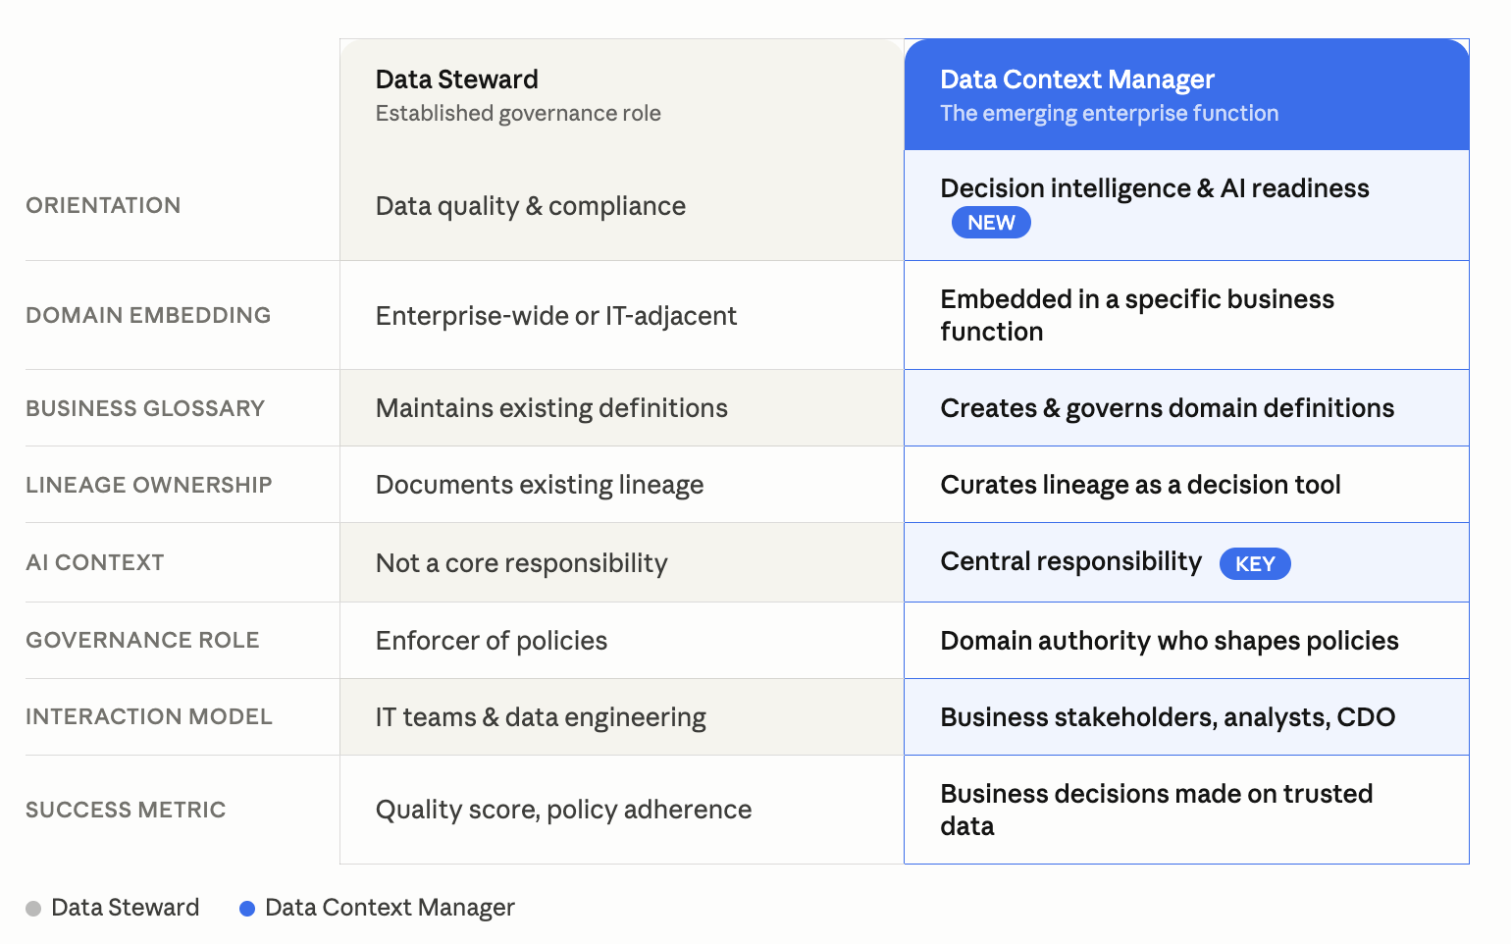Click the AI CONTEXT row label

95,563
